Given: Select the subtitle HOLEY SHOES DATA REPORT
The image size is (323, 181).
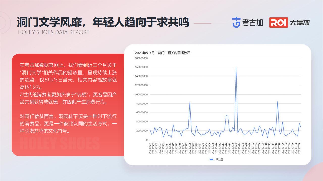Looking at the screenshot, I should [53, 32].
